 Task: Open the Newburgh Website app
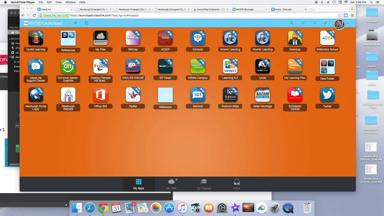(x=68, y=95)
